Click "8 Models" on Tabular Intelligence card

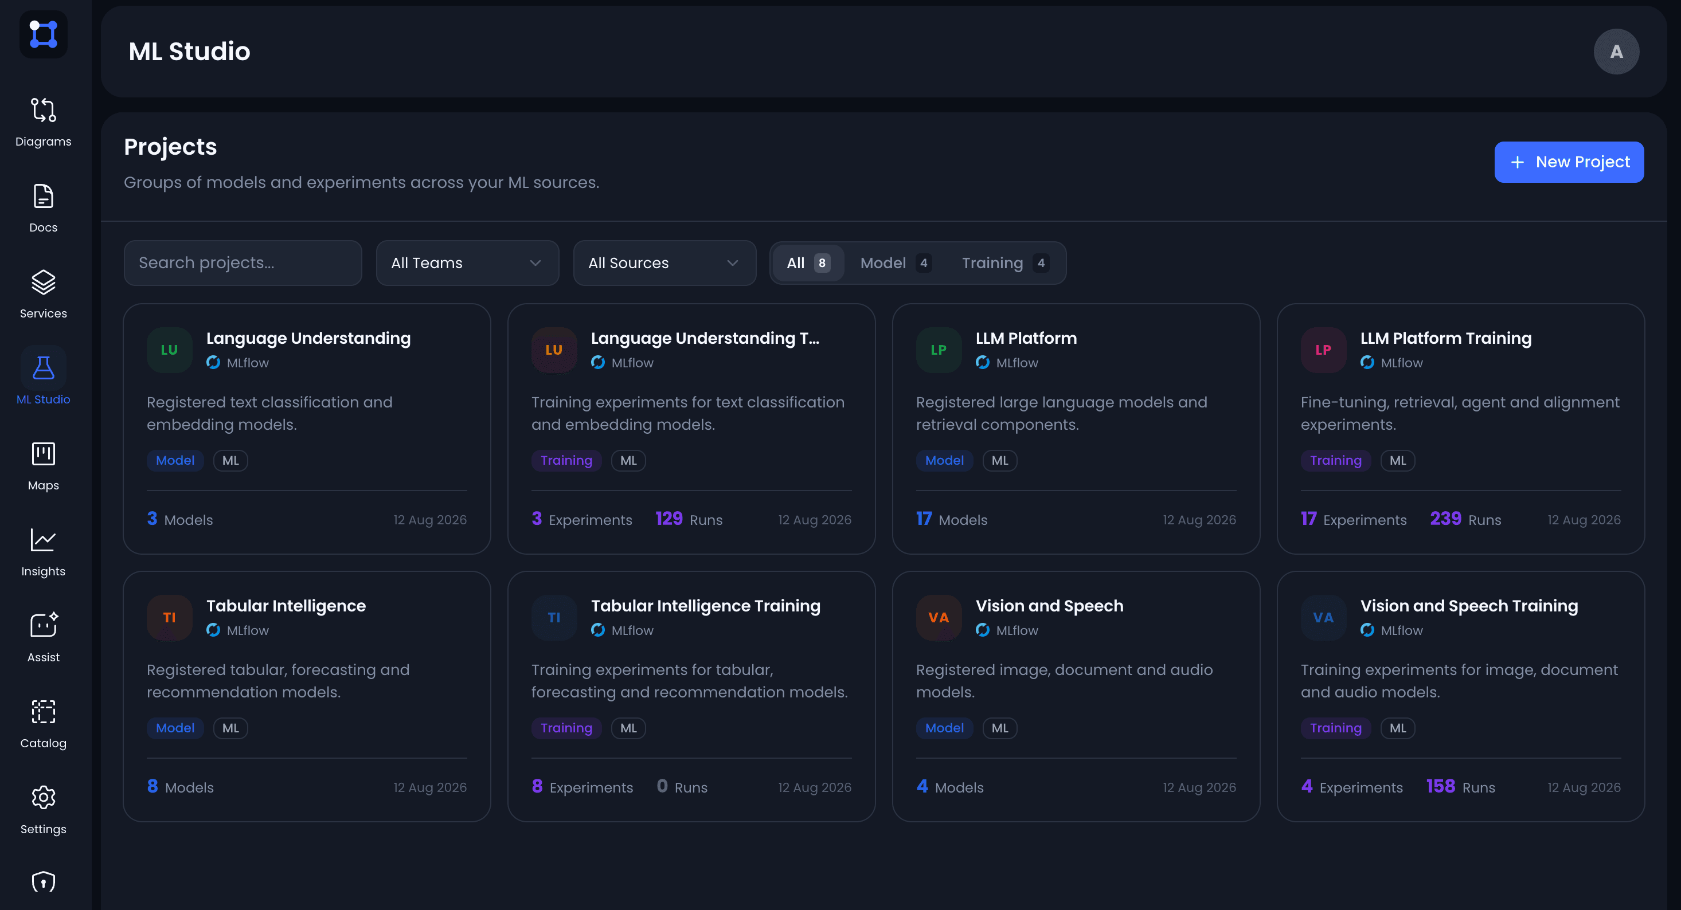180,787
